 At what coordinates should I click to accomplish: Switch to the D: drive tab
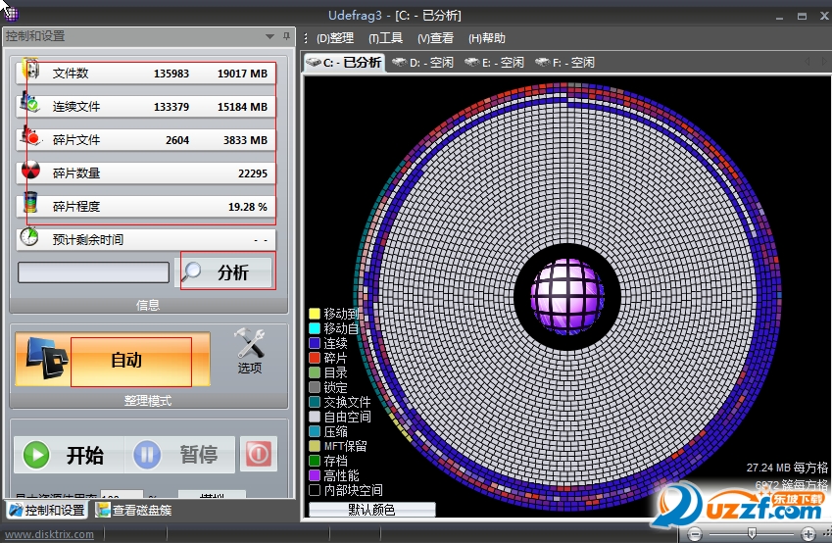[422, 63]
